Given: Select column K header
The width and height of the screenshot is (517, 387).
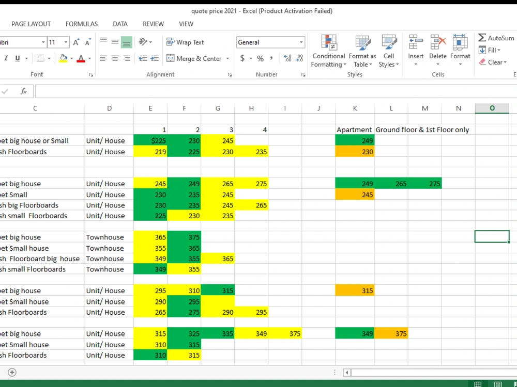Looking at the screenshot, I should coord(355,108).
